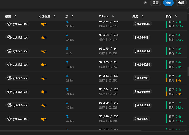Click cost badge $ 0.019518

click(x=142, y=24)
